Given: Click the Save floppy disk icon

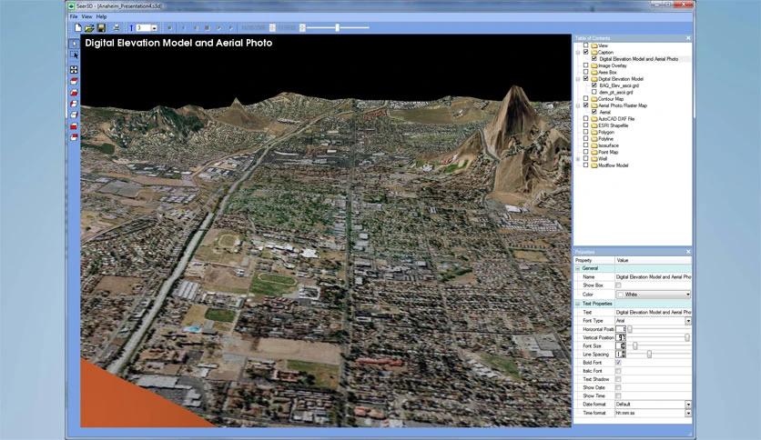Looking at the screenshot, I should click(101, 28).
